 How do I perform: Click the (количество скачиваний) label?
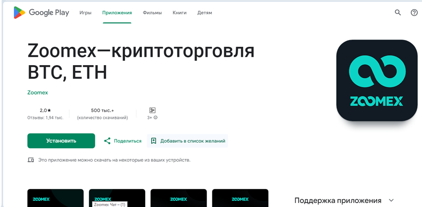point(103,118)
